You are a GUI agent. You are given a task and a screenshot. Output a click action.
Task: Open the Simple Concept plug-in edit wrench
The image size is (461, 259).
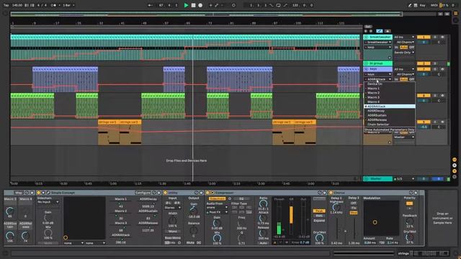(48, 193)
